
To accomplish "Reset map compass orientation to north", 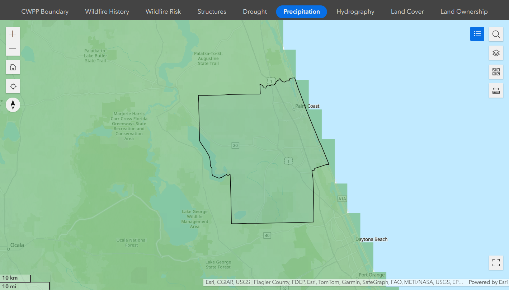I will tap(13, 105).
